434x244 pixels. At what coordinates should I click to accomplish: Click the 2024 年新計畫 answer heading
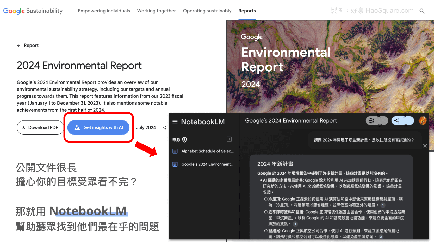pyautogui.click(x=275, y=164)
